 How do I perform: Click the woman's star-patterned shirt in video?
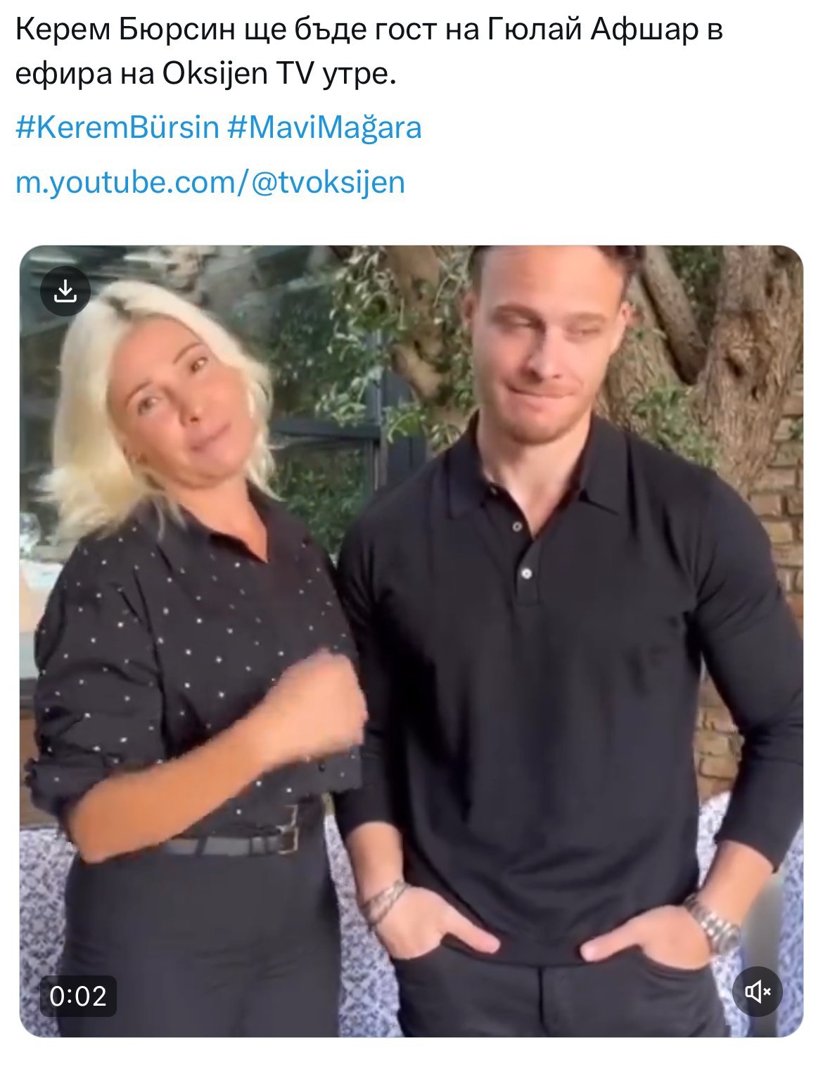pos(190,668)
